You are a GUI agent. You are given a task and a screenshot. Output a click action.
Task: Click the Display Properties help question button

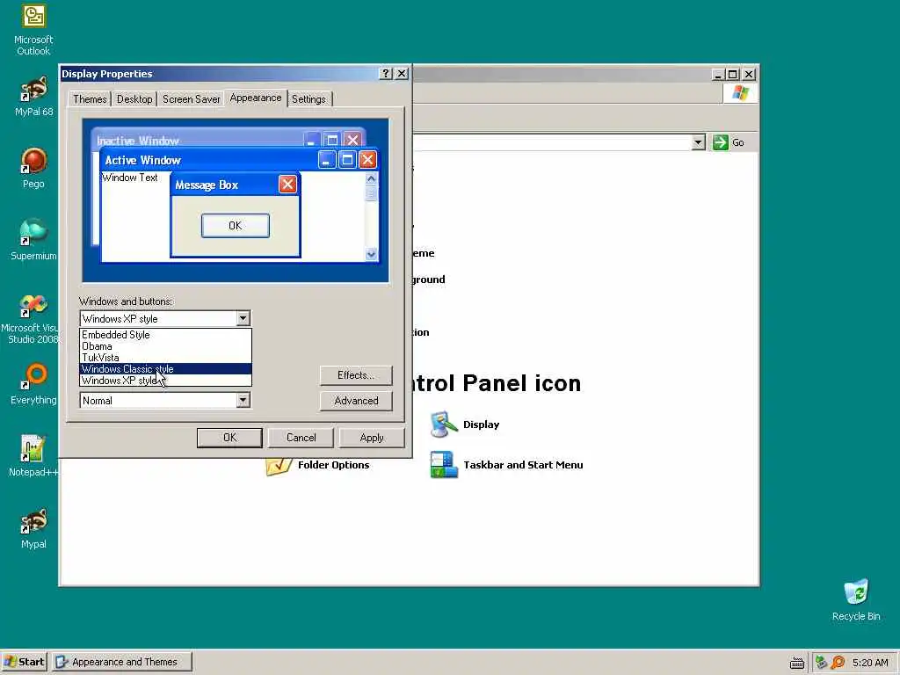tap(386, 74)
